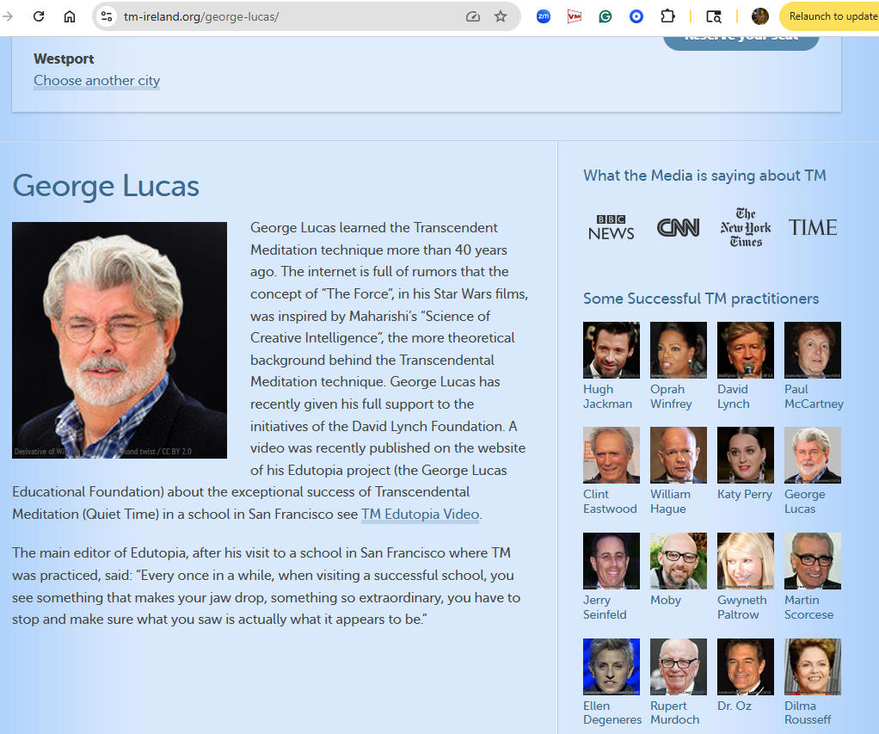Open the Extensions puzzle piece menu
This screenshot has width=879, height=734.
pos(667,16)
